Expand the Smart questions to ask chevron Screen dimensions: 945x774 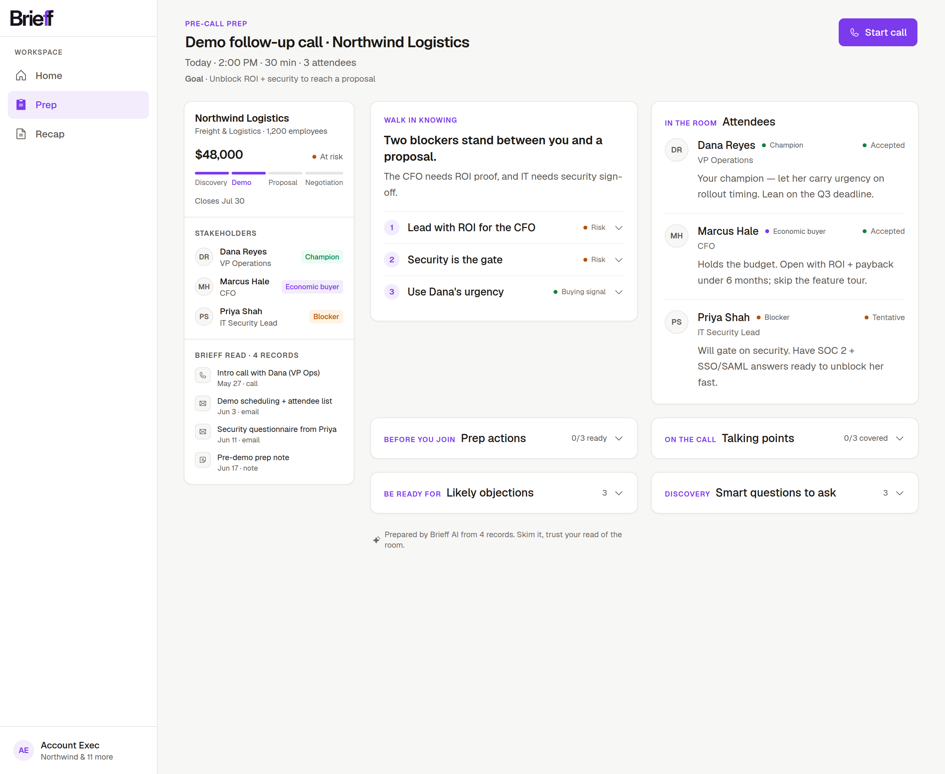coord(899,493)
